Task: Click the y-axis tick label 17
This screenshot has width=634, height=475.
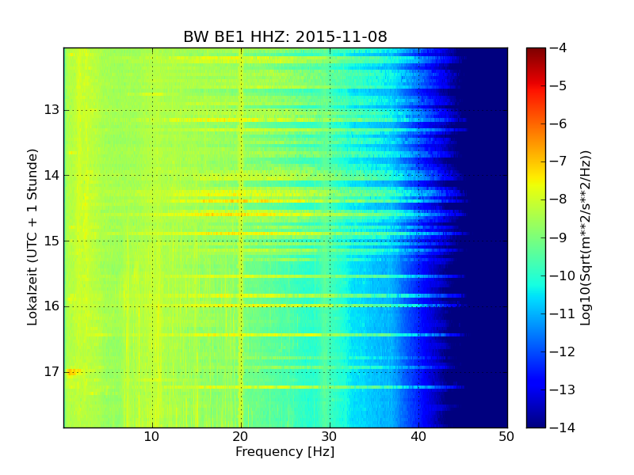Action: (x=52, y=371)
